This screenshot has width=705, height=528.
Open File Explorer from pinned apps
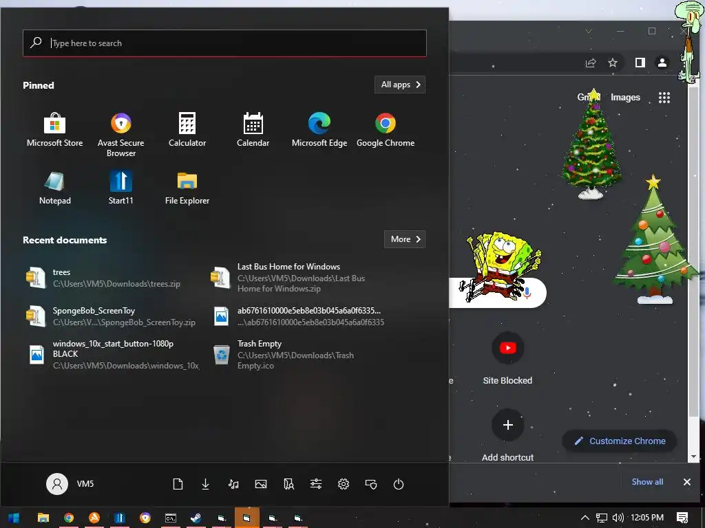click(x=187, y=188)
